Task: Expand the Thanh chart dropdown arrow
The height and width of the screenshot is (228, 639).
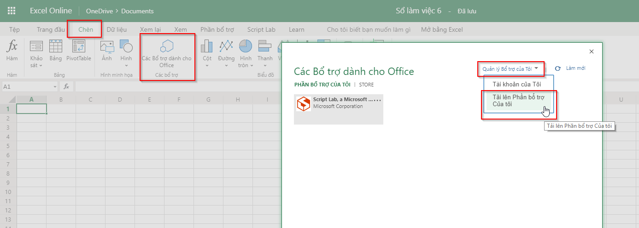Action: click(x=265, y=65)
